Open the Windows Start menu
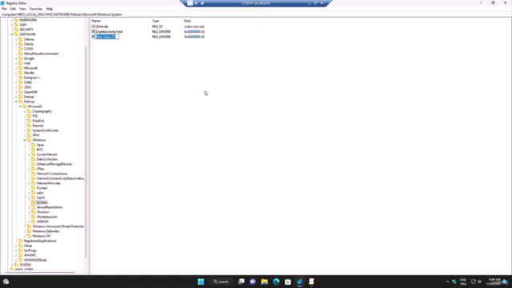This screenshot has height=288, width=512. (201, 282)
